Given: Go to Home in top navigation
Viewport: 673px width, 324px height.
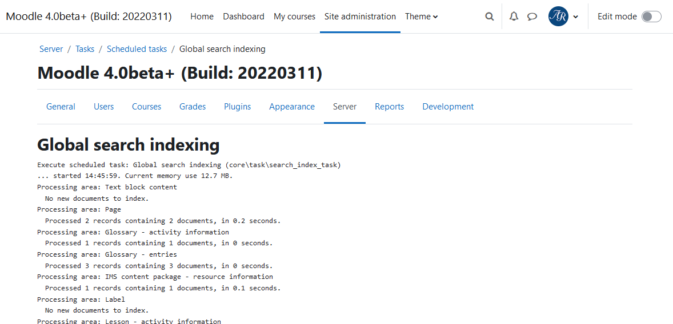Looking at the screenshot, I should (202, 17).
